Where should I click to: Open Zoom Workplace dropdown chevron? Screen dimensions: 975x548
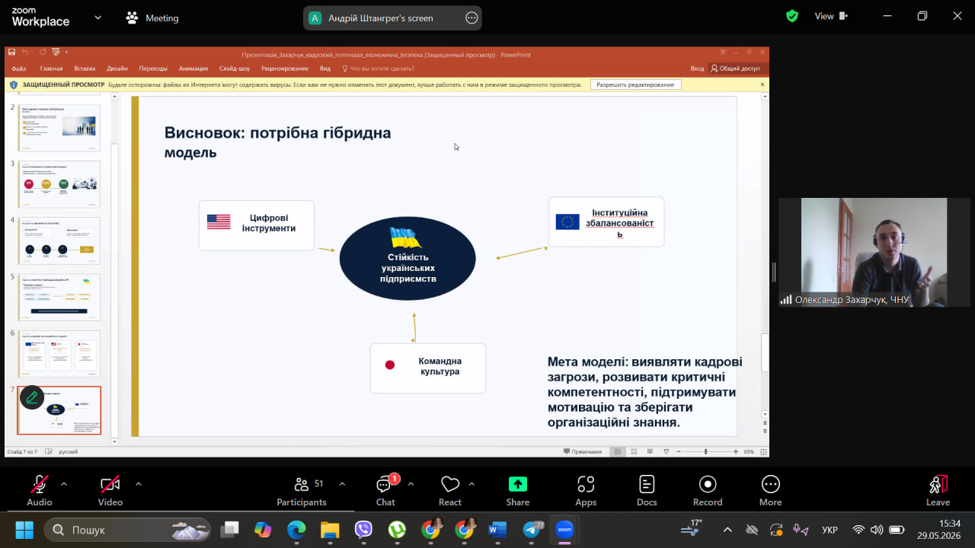(97, 18)
